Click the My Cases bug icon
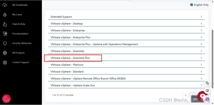 click(x=5, y=15)
